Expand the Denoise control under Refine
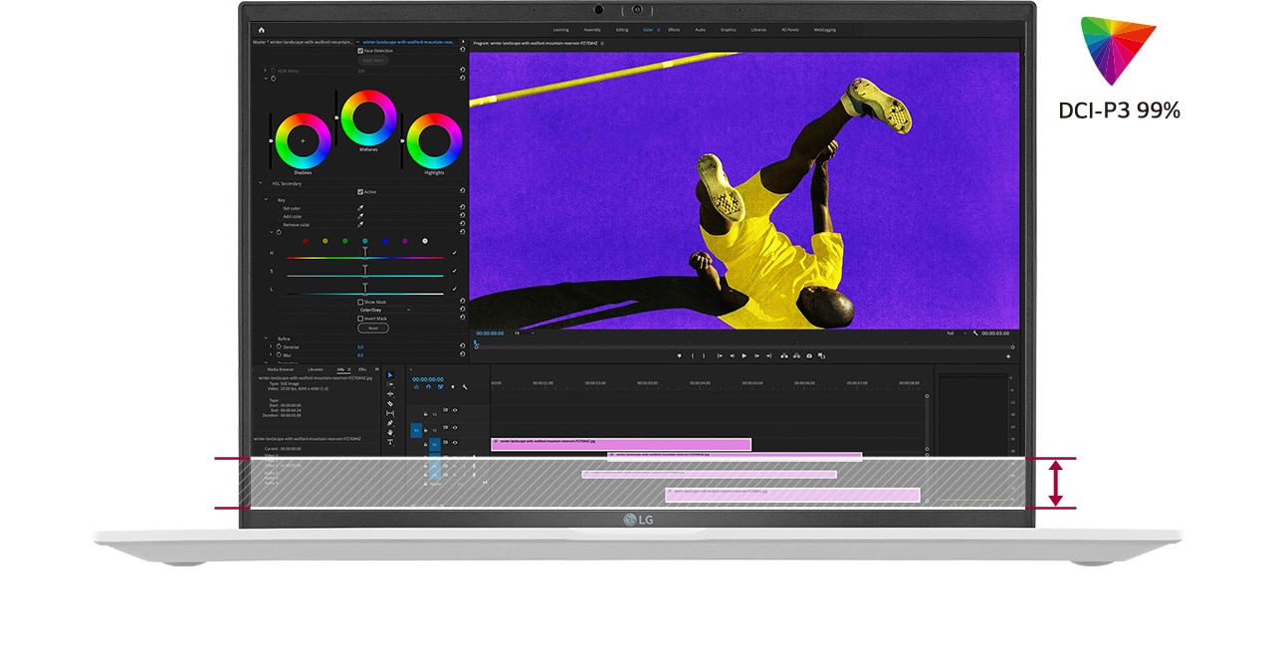The height and width of the screenshot is (662, 1278). click(269, 346)
